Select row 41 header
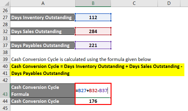Screen dimensions: 188x111 coord(5,73)
